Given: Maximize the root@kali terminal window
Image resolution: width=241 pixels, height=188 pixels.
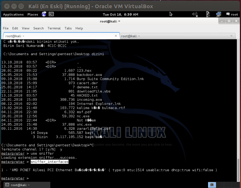Looking at the screenshot, I should [229, 21].
